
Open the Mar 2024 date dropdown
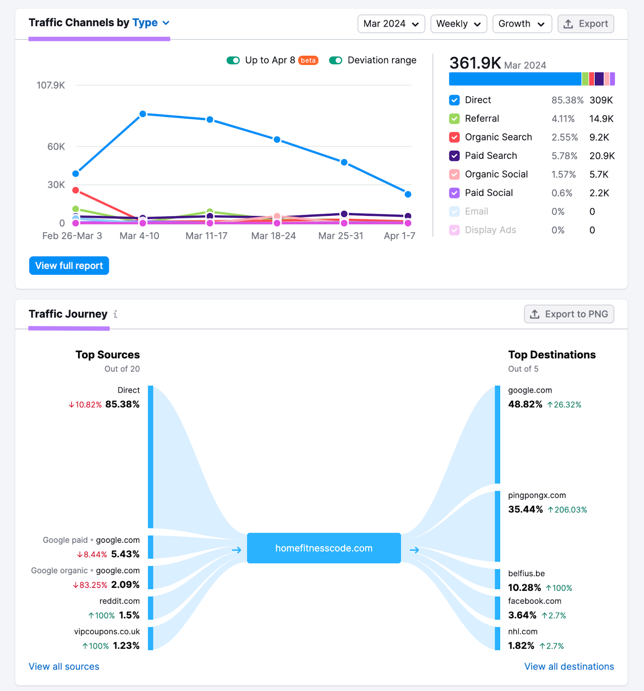[x=391, y=24]
